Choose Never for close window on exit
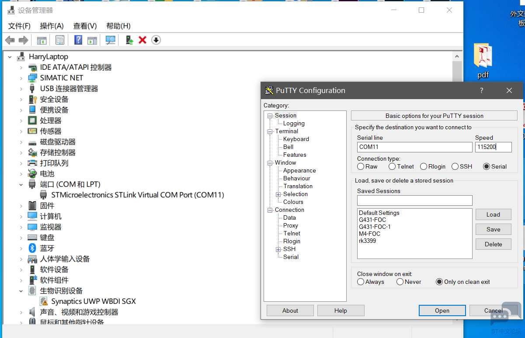525x338 pixels. click(x=400, y=282)
